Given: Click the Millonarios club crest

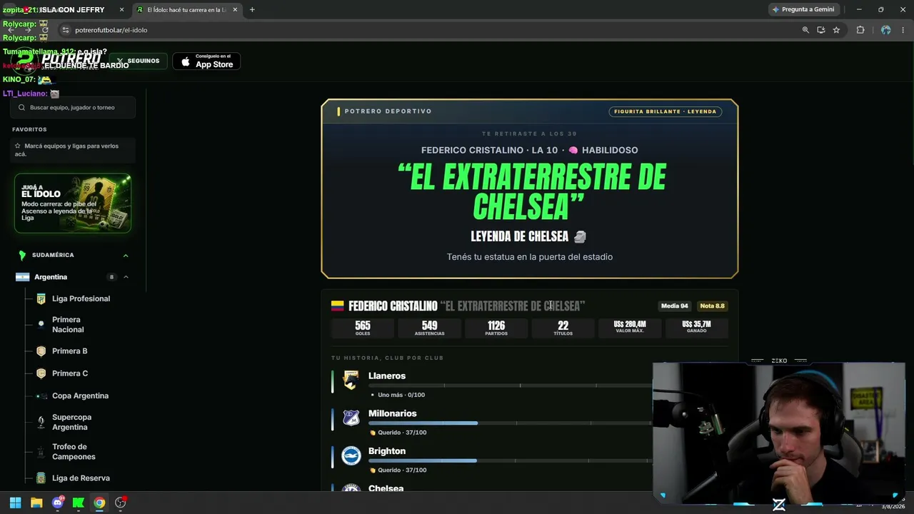Looking at the screenshot, I should 351,418.
